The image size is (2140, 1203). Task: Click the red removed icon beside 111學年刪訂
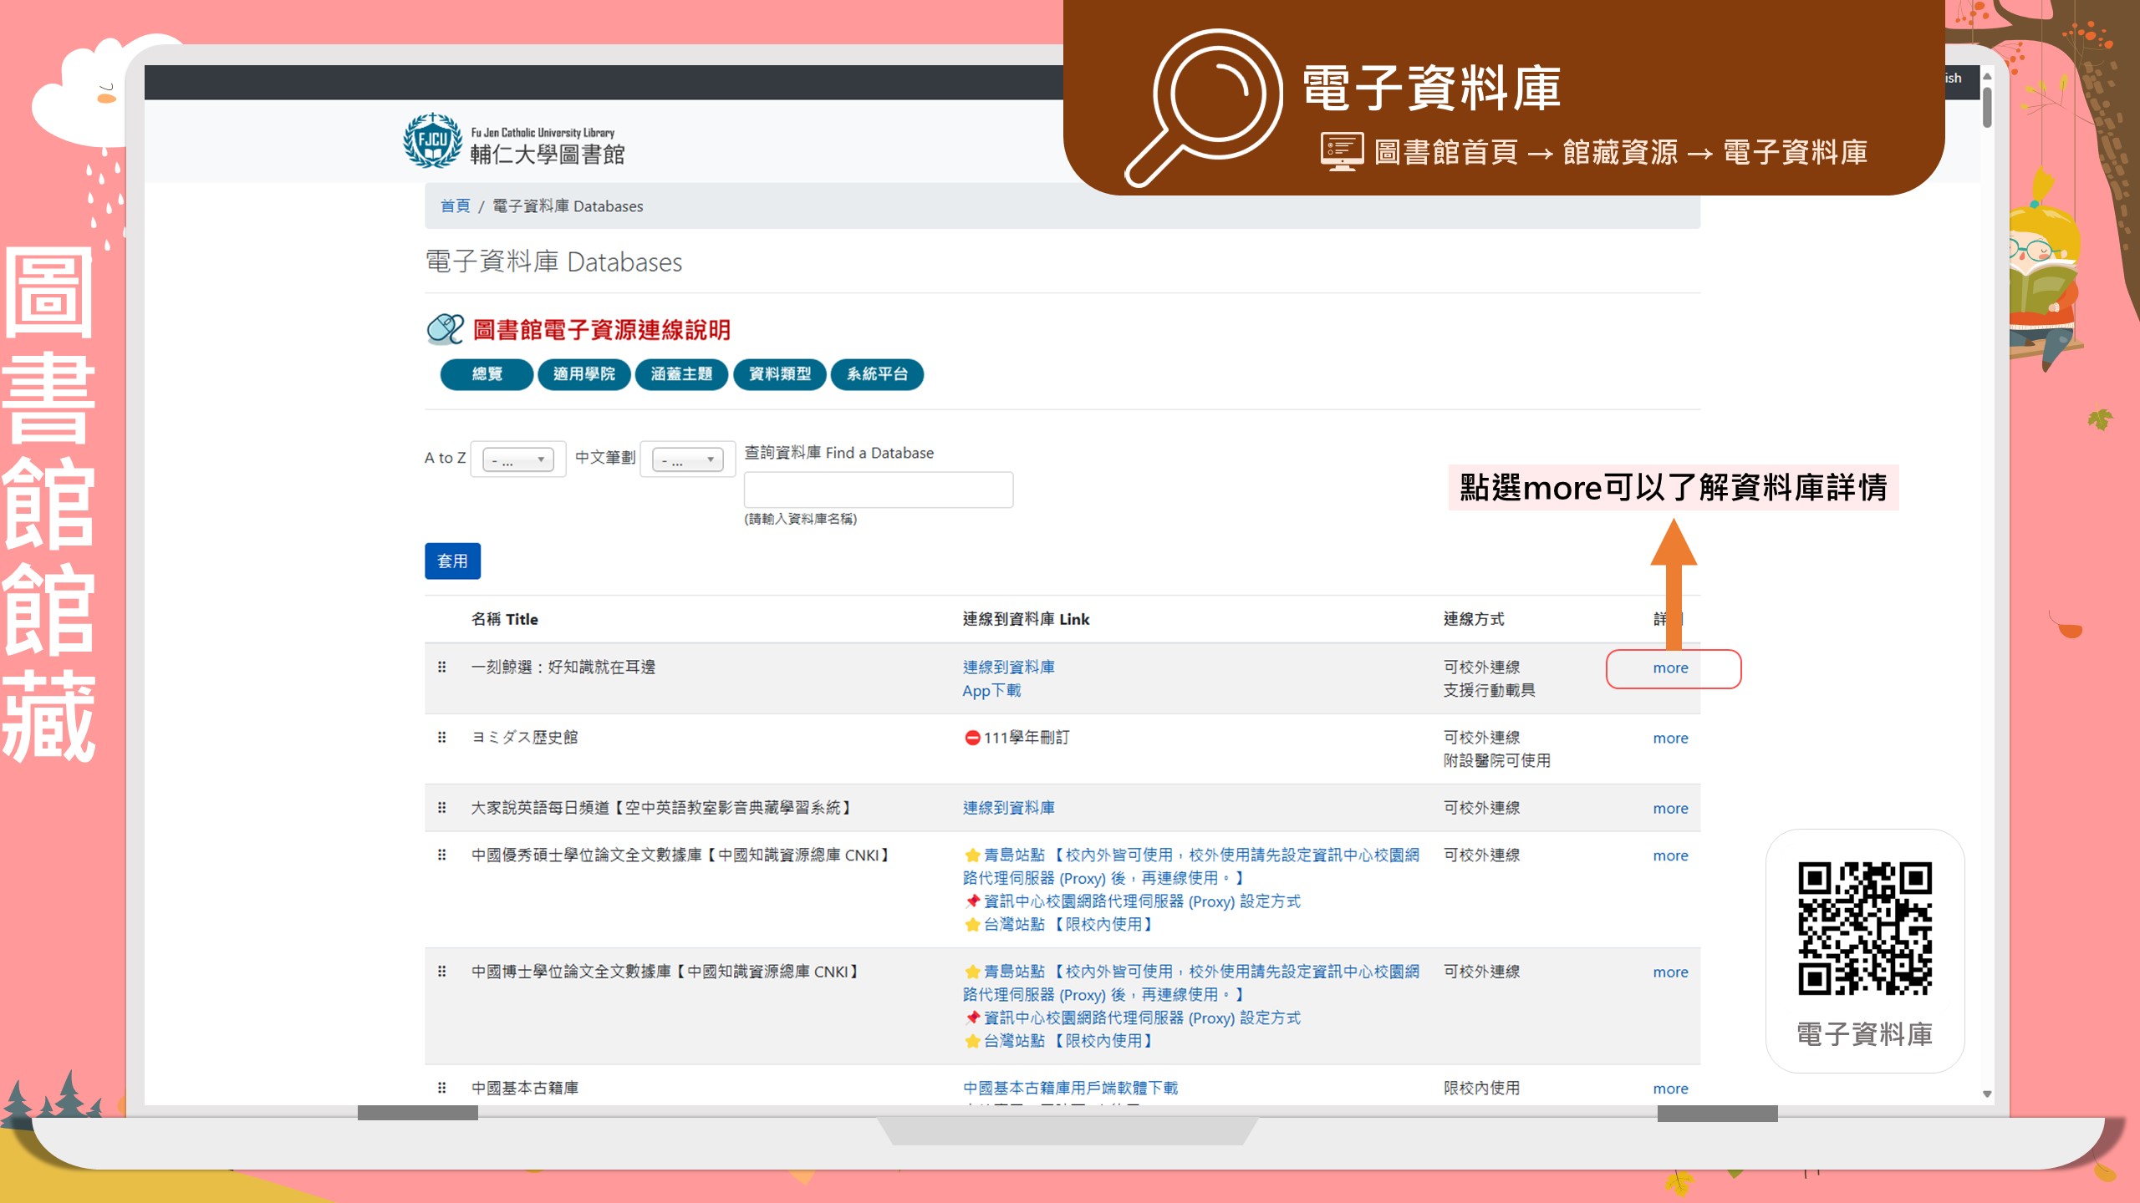972,738
